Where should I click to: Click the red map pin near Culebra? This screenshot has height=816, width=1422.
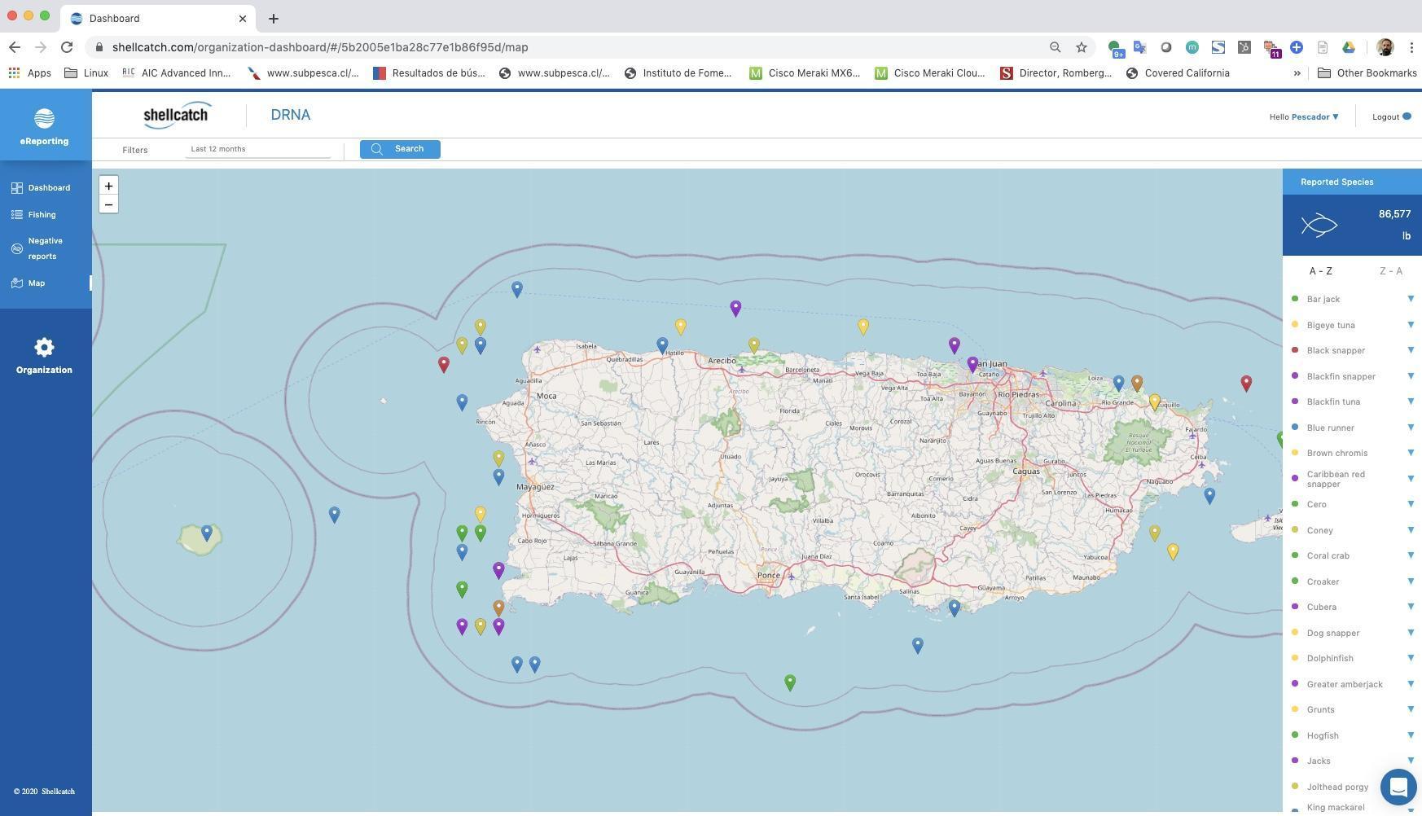click(1245, 382)
